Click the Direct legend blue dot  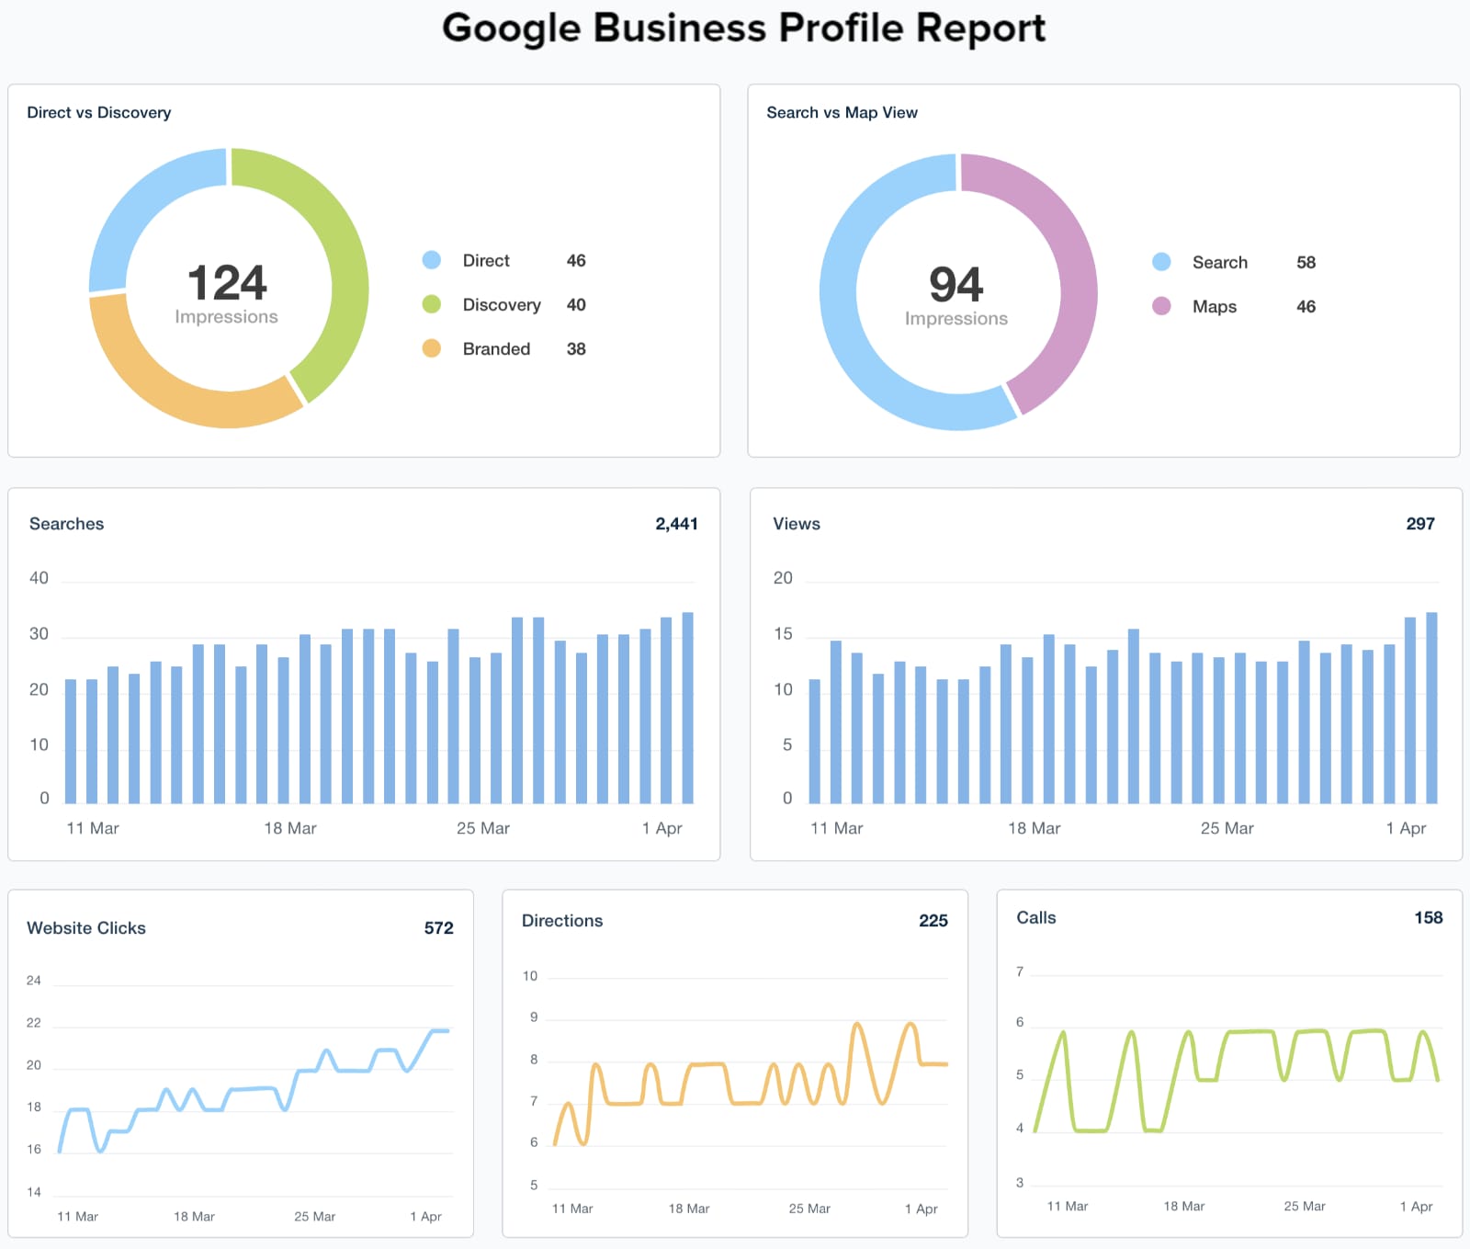(431, 260)
